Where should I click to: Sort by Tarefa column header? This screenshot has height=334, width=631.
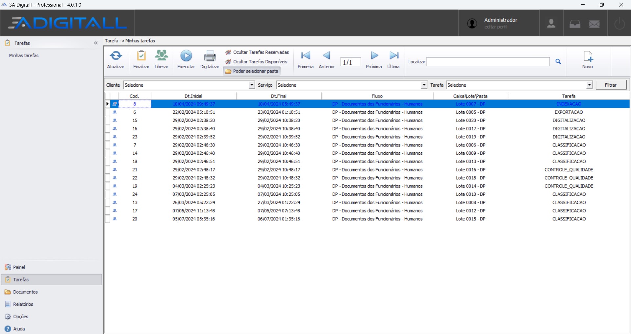coord(569,96)
